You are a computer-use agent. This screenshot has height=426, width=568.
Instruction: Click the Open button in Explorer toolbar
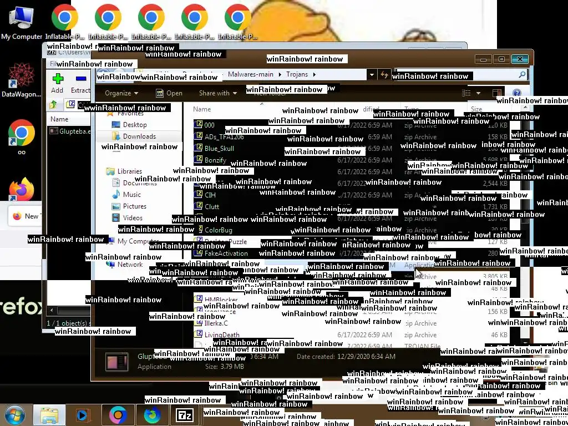click(169, 93)
